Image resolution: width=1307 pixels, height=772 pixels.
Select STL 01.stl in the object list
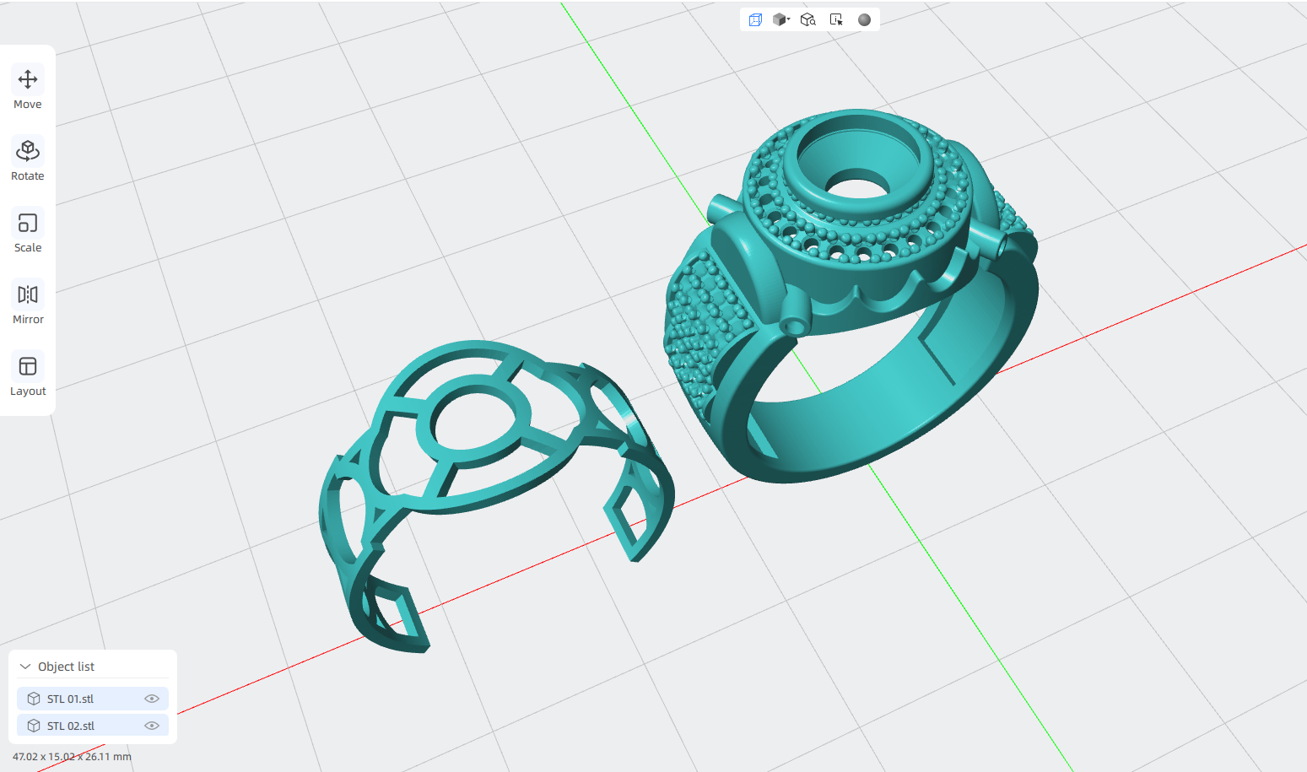(x=93, y=699)
